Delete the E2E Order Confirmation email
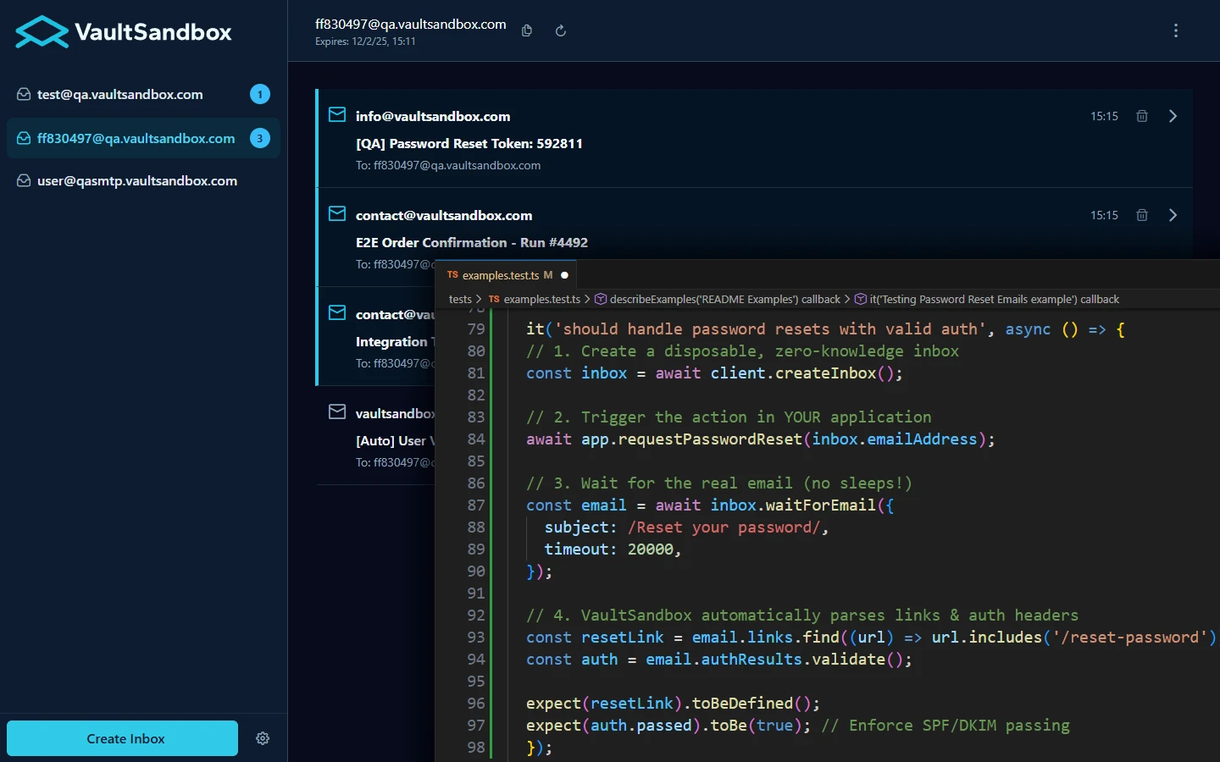 coord(1141,215)
